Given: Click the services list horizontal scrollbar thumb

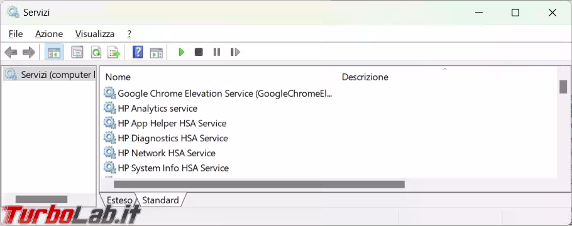Looking at the screenshot, I should coord(260,185).
